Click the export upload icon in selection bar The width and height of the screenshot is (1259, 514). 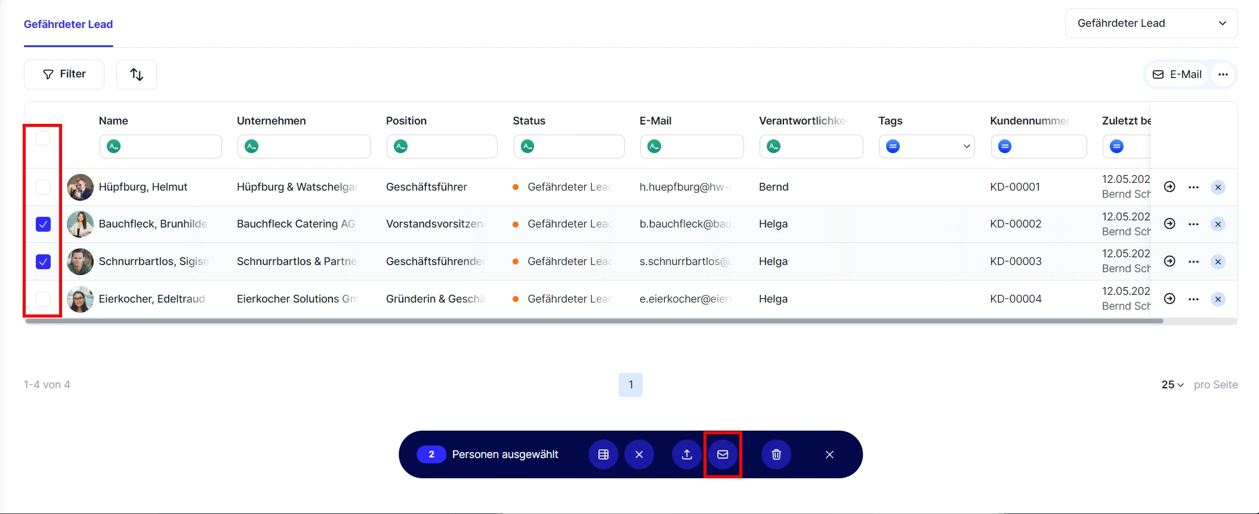687,454
